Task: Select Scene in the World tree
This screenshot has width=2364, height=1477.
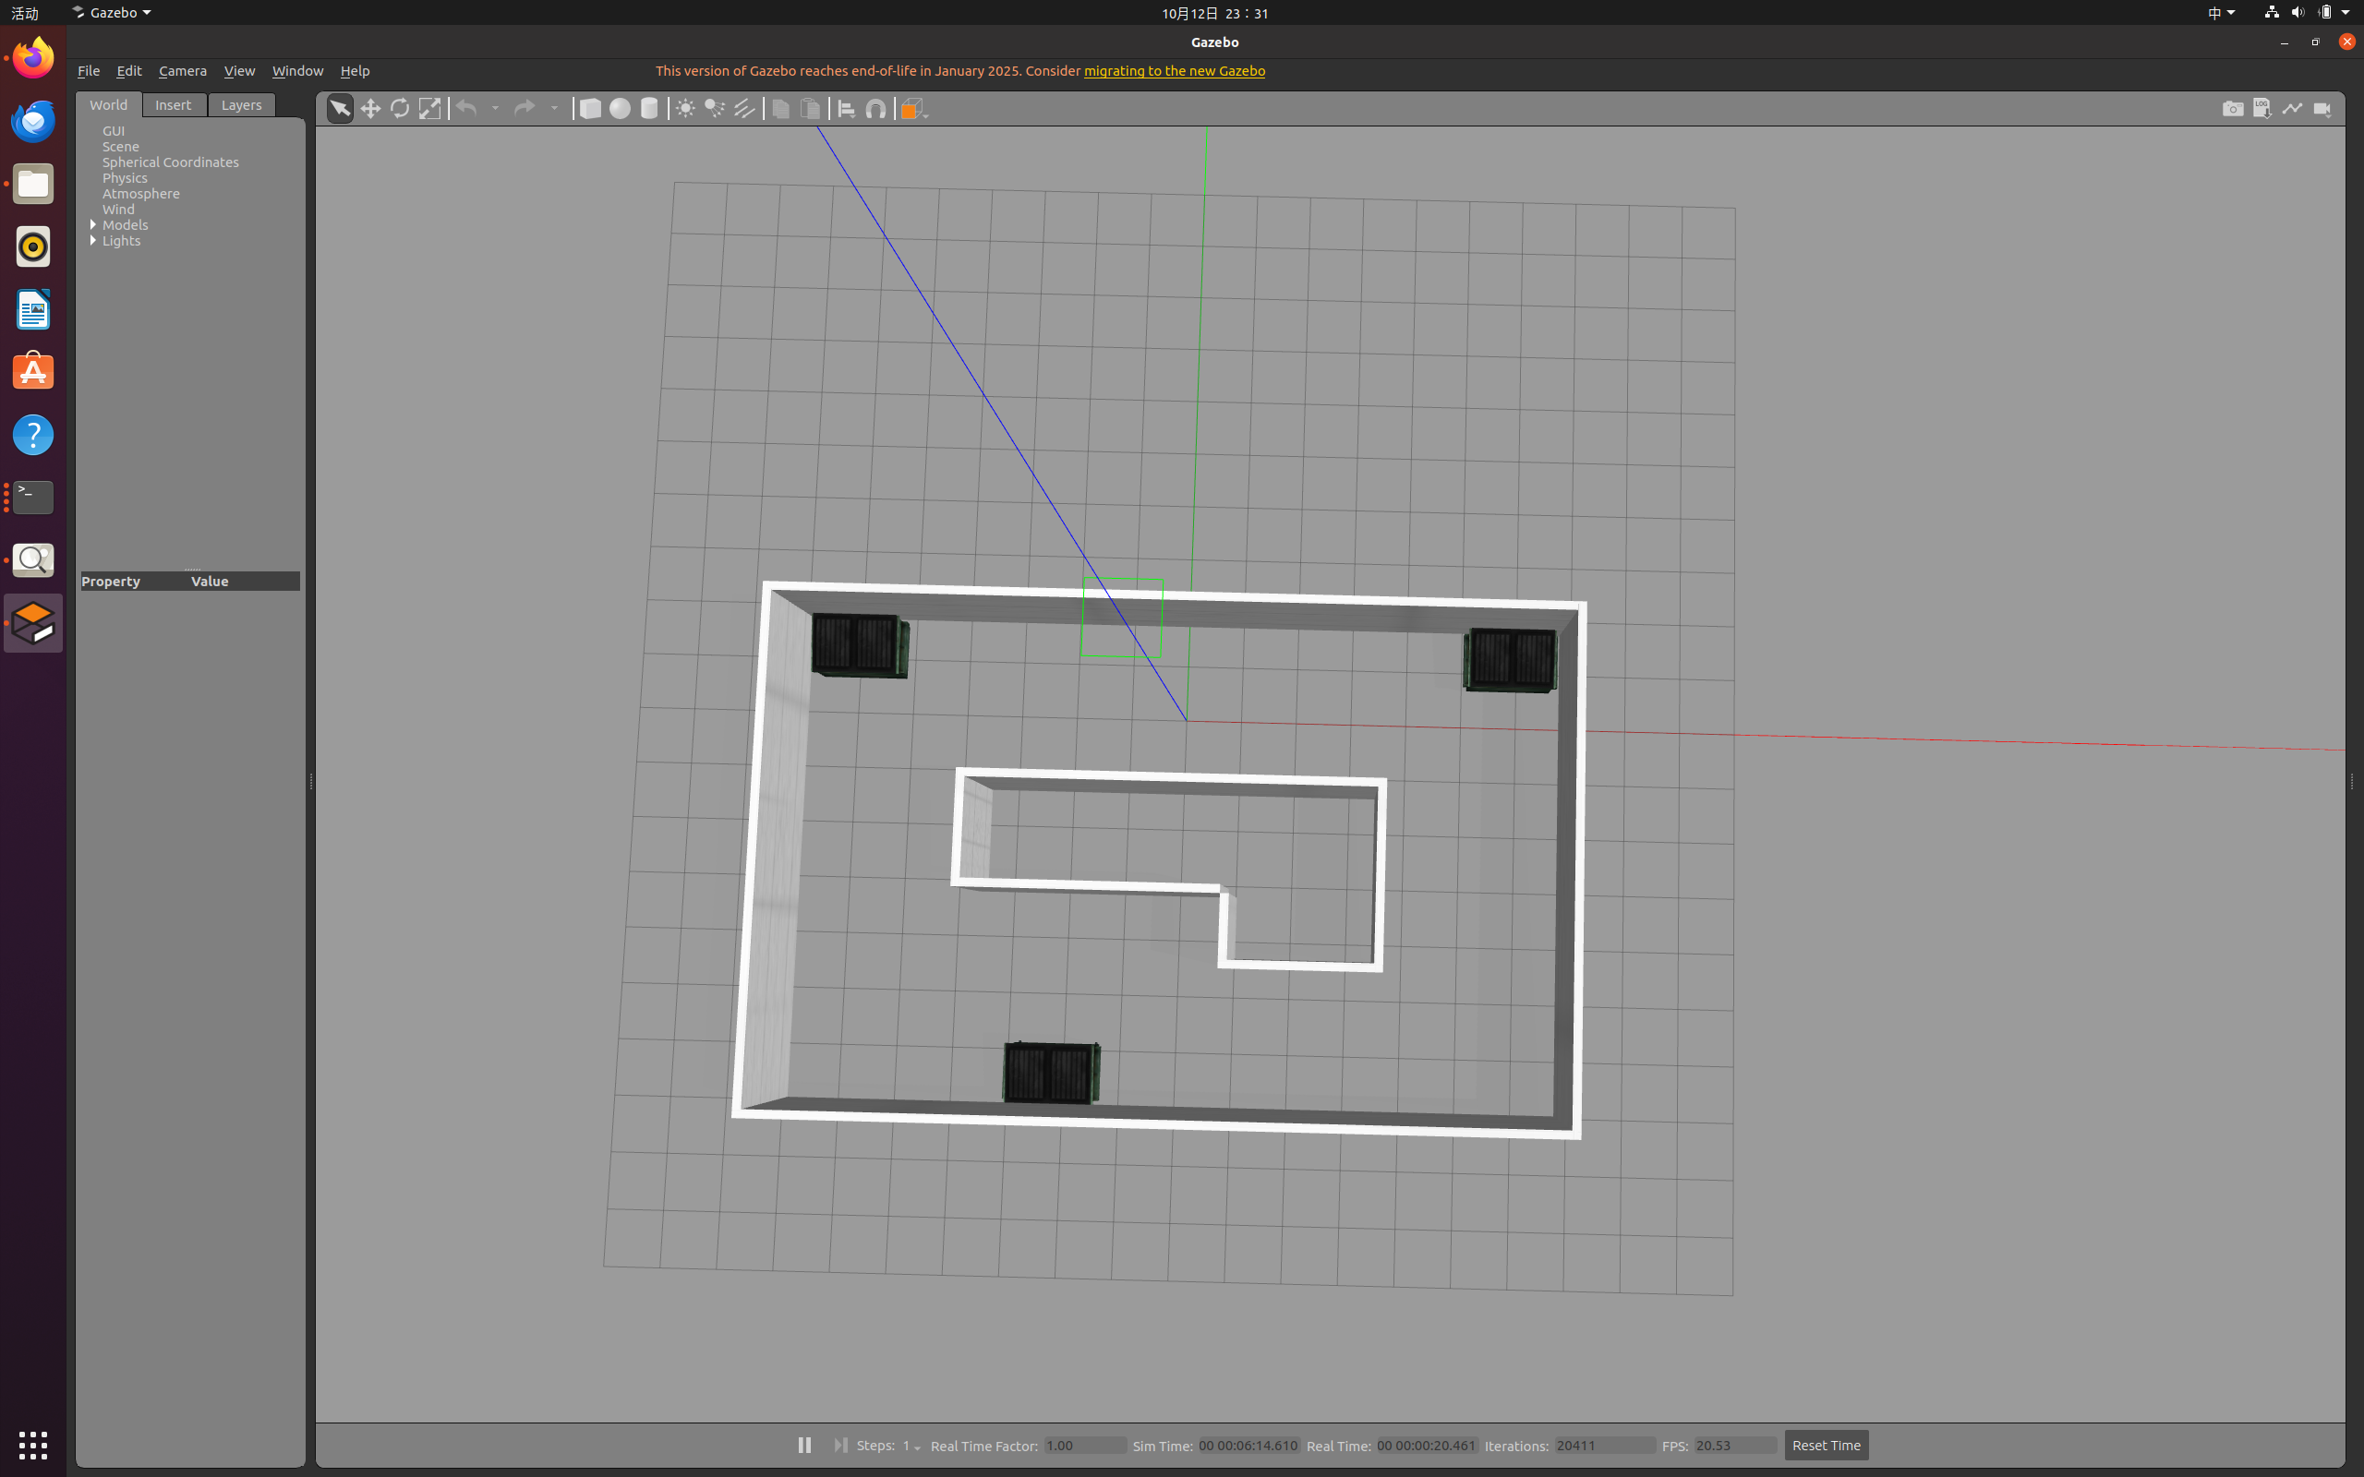Action: pos(121,147)
